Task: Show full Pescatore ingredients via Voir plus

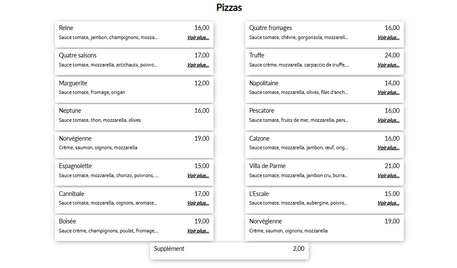Action: point(388,120)
